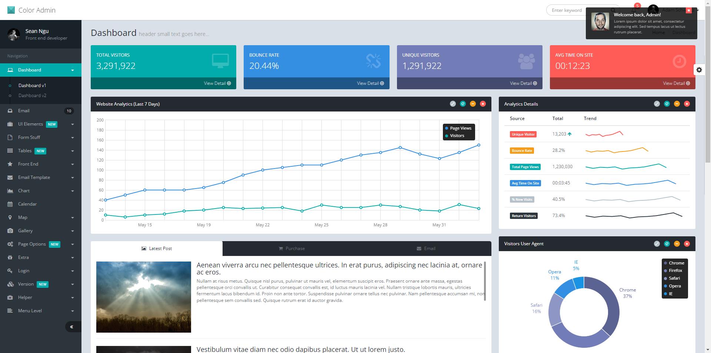Toggle Page Views series in chart legend
Screen dimensions: 711x353
[x=458, y=128]
